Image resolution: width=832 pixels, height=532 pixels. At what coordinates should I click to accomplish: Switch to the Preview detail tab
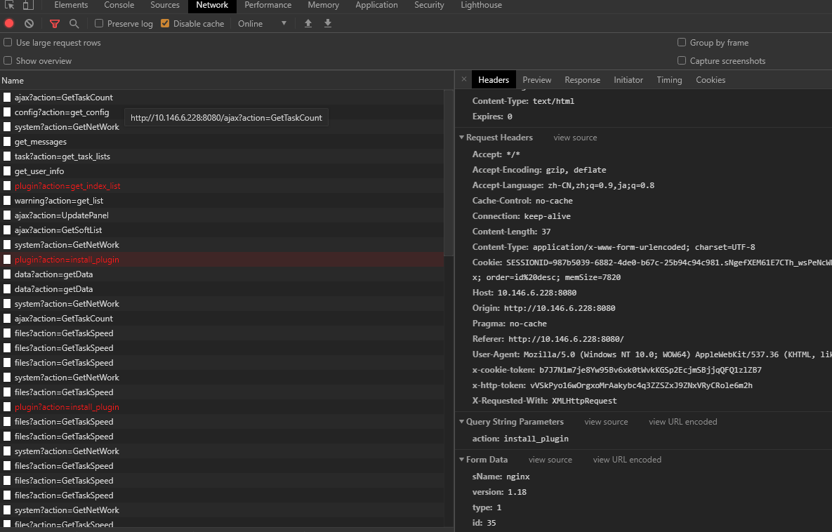(537, 79)
